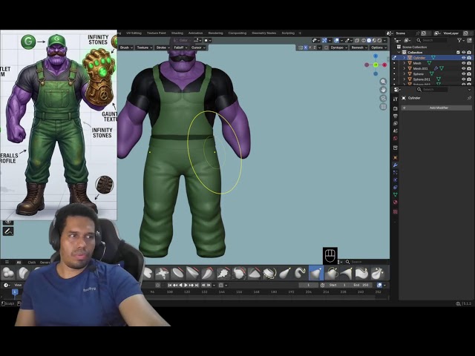
Task: Open the World properties tab
Action: [396, 139]
